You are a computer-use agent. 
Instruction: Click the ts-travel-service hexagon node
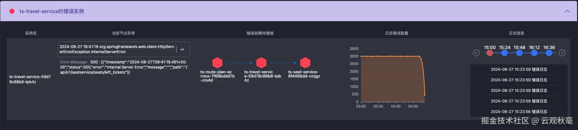(x=261, y=62)
